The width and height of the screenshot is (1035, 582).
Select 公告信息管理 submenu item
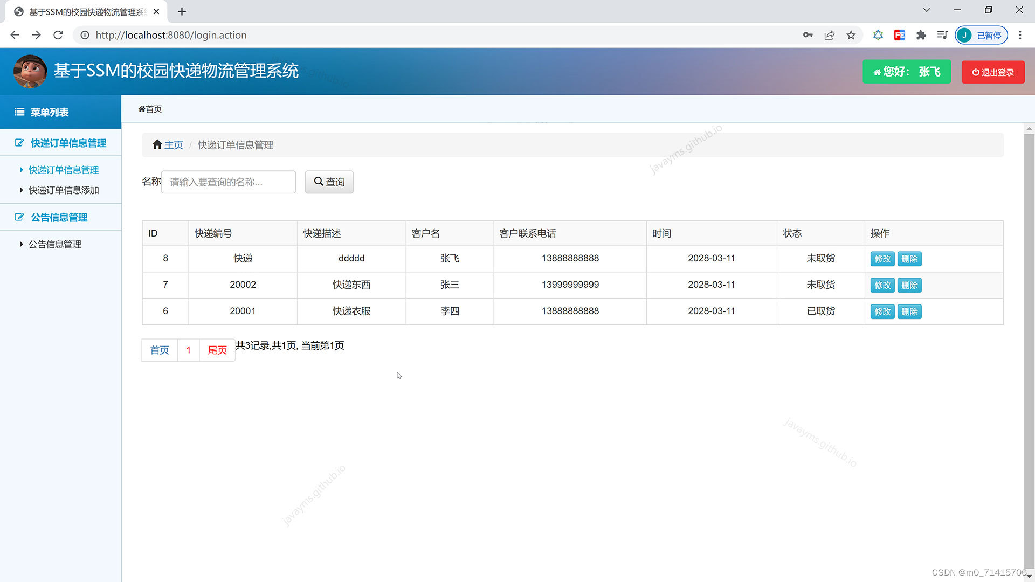click(55, 244)
